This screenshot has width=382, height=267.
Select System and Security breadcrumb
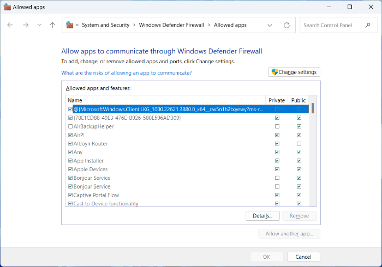pyautogui.click(x=106, y=25)
